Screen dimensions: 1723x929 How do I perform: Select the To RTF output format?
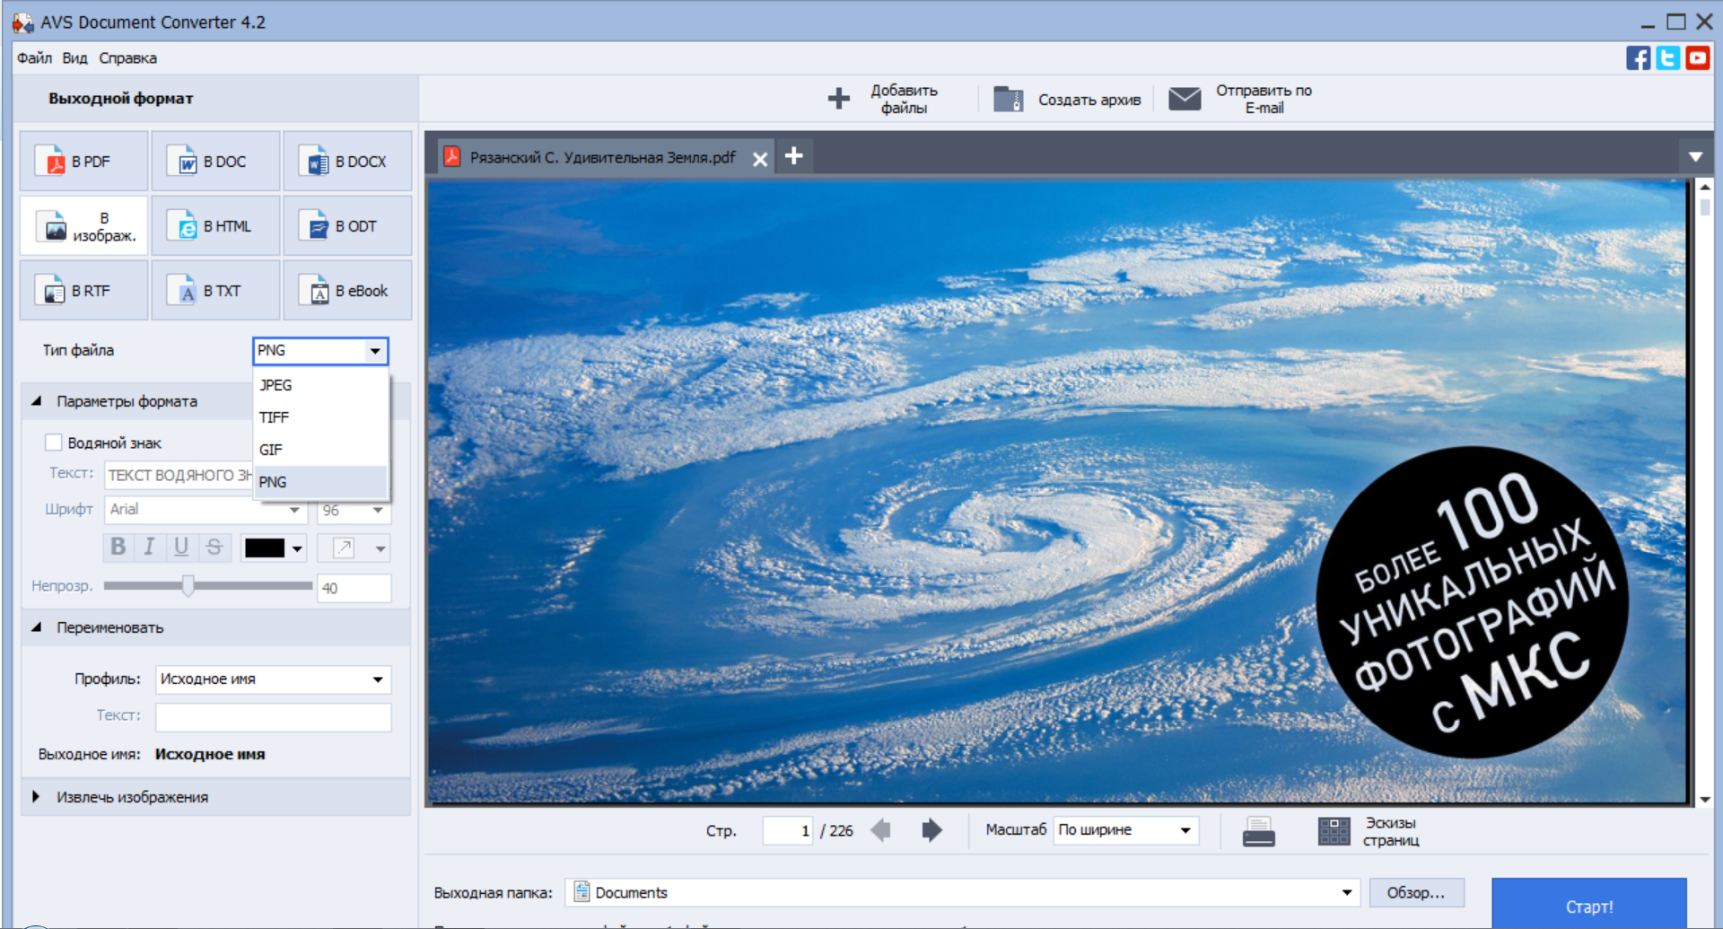(x=84, y=291)
